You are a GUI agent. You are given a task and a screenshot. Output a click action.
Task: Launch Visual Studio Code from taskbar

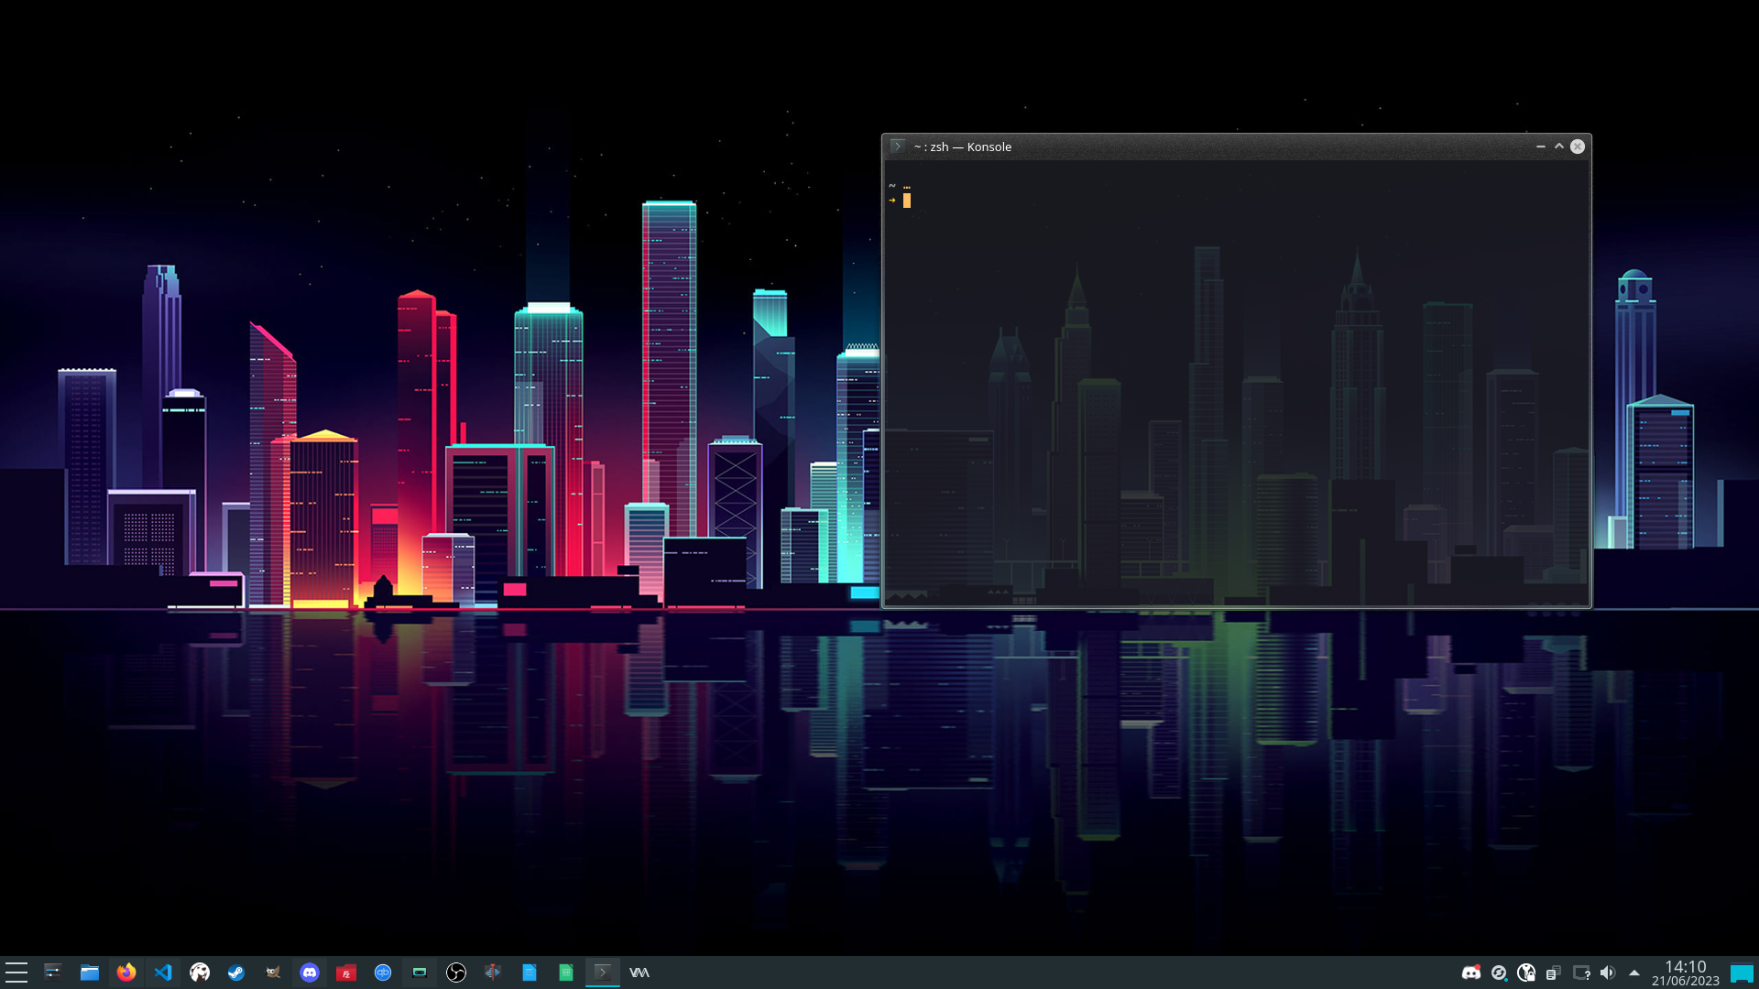pyautogui.click(x=163, y=973)
